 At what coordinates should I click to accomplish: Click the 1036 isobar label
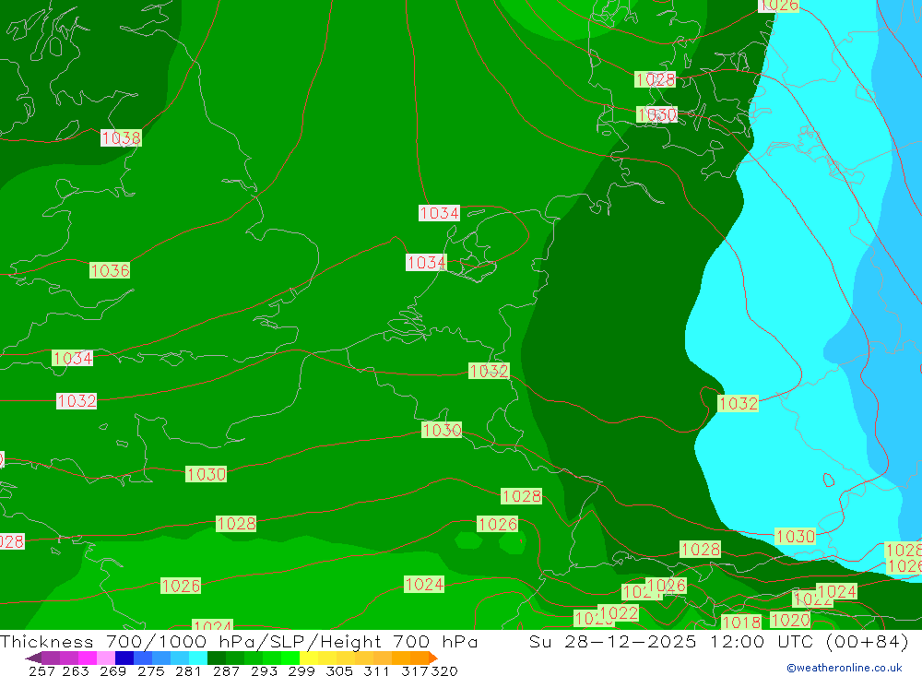(110, 270)
